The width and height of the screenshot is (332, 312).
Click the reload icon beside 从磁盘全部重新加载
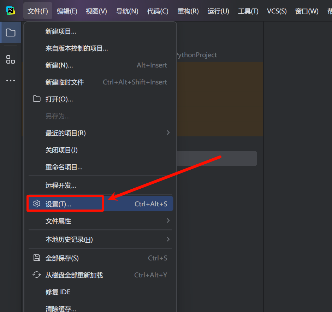click(37, 275)
